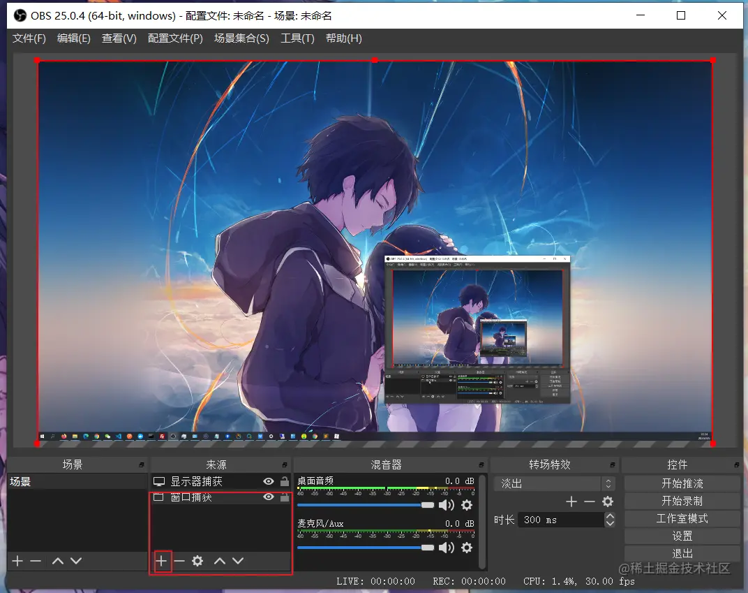The height and width of the screenshot is (593, 748).
Task: Click the OBS logo in title bar
Action: pos(20,16)
